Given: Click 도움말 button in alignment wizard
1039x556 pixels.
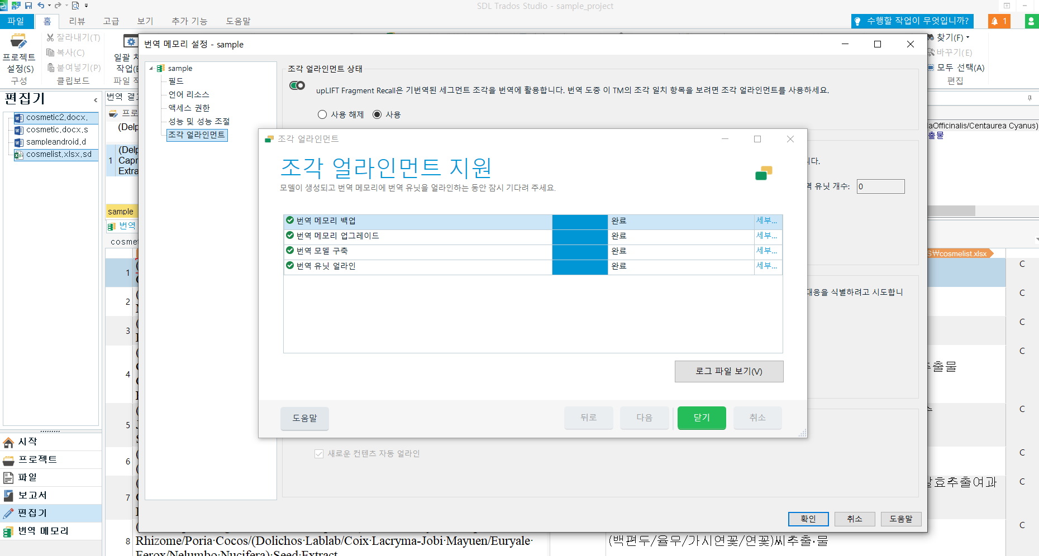Looking at the screenshot, I should pos(304,418).
